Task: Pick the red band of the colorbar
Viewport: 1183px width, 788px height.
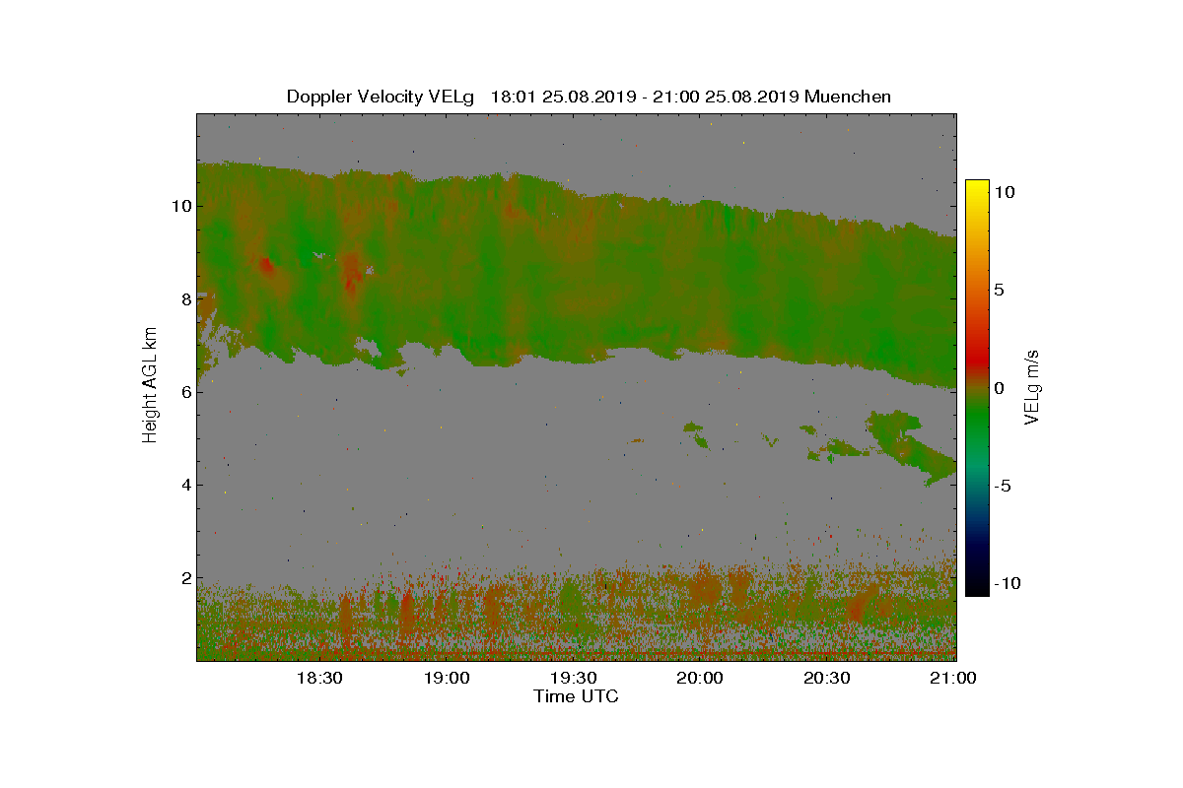Action: pos(977,362)
